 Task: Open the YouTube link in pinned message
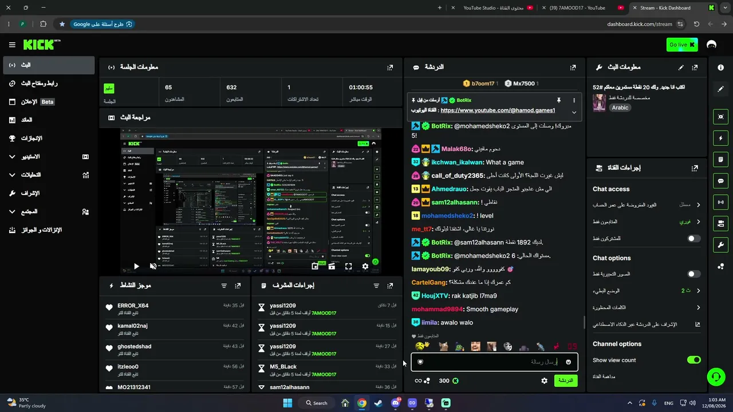coord(498,110)
